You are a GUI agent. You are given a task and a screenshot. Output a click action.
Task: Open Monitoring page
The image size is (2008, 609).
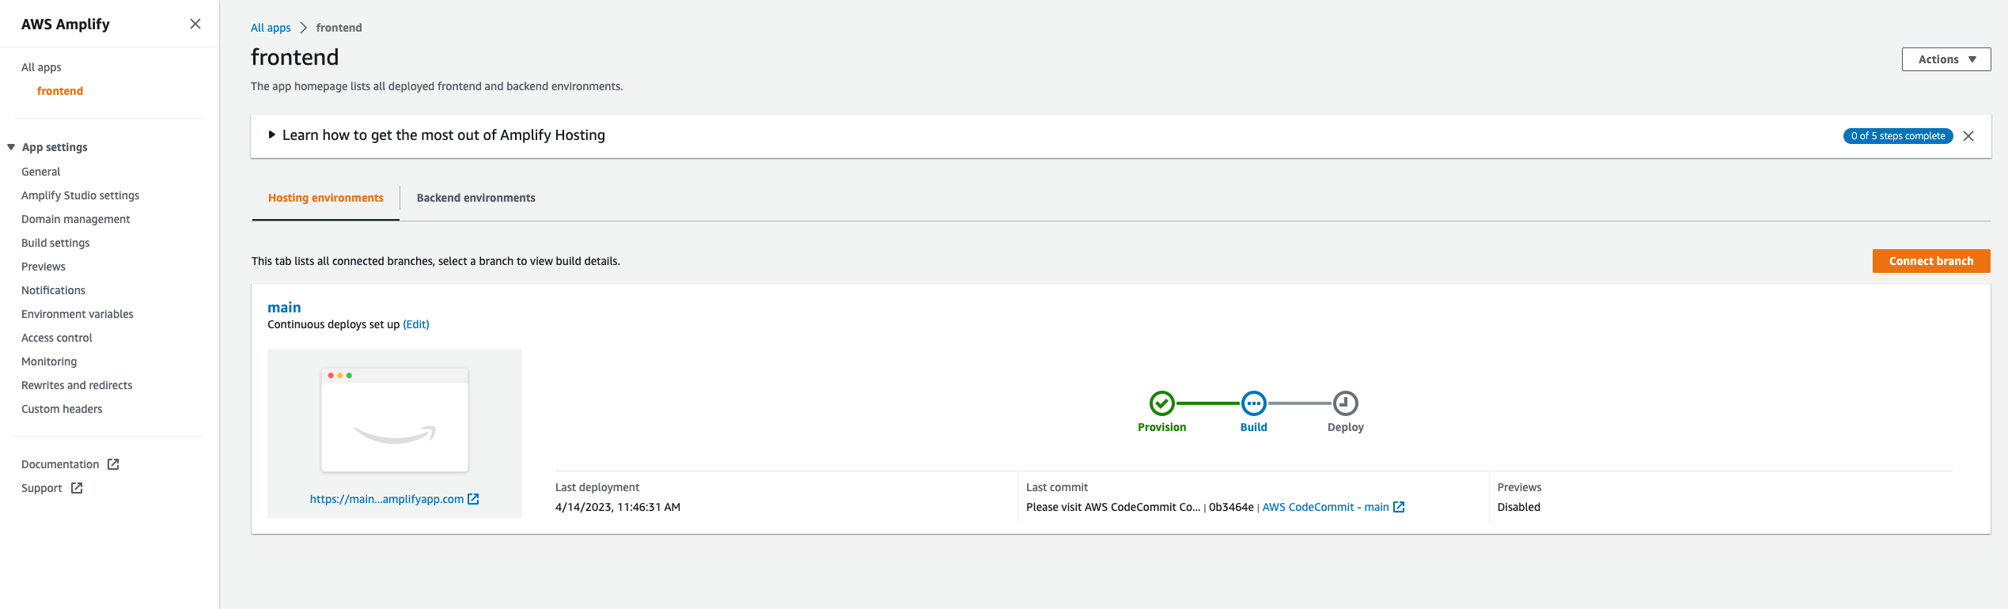point(49,361)
